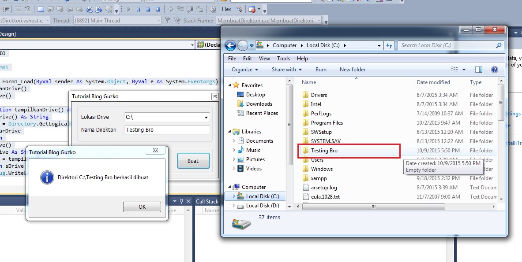522x262 pixels.
Task: Close the Tutorial Blog Guzko message box
Action: coord(155,151)
